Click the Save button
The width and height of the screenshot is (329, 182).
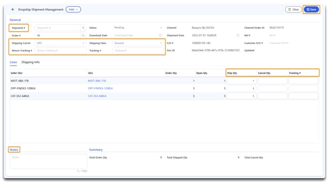311,10
